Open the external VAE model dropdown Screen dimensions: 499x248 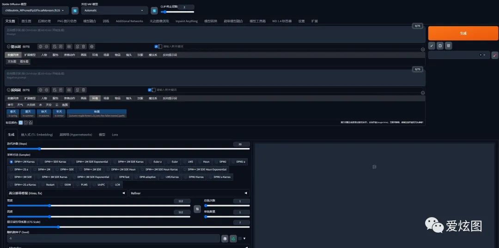click(x=115, y=11)
